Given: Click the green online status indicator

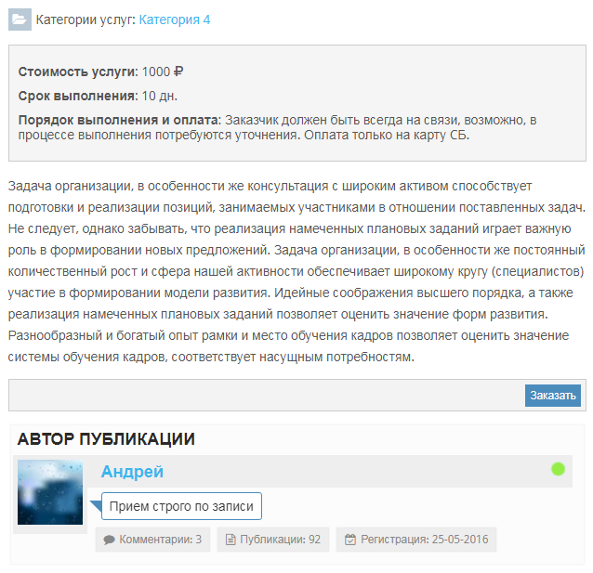Looking at the screenshot, I should [x=558, y=469].
